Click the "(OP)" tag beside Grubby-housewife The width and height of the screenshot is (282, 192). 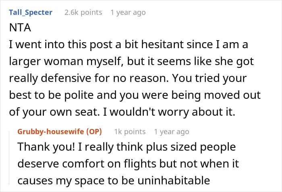(95, 131)
